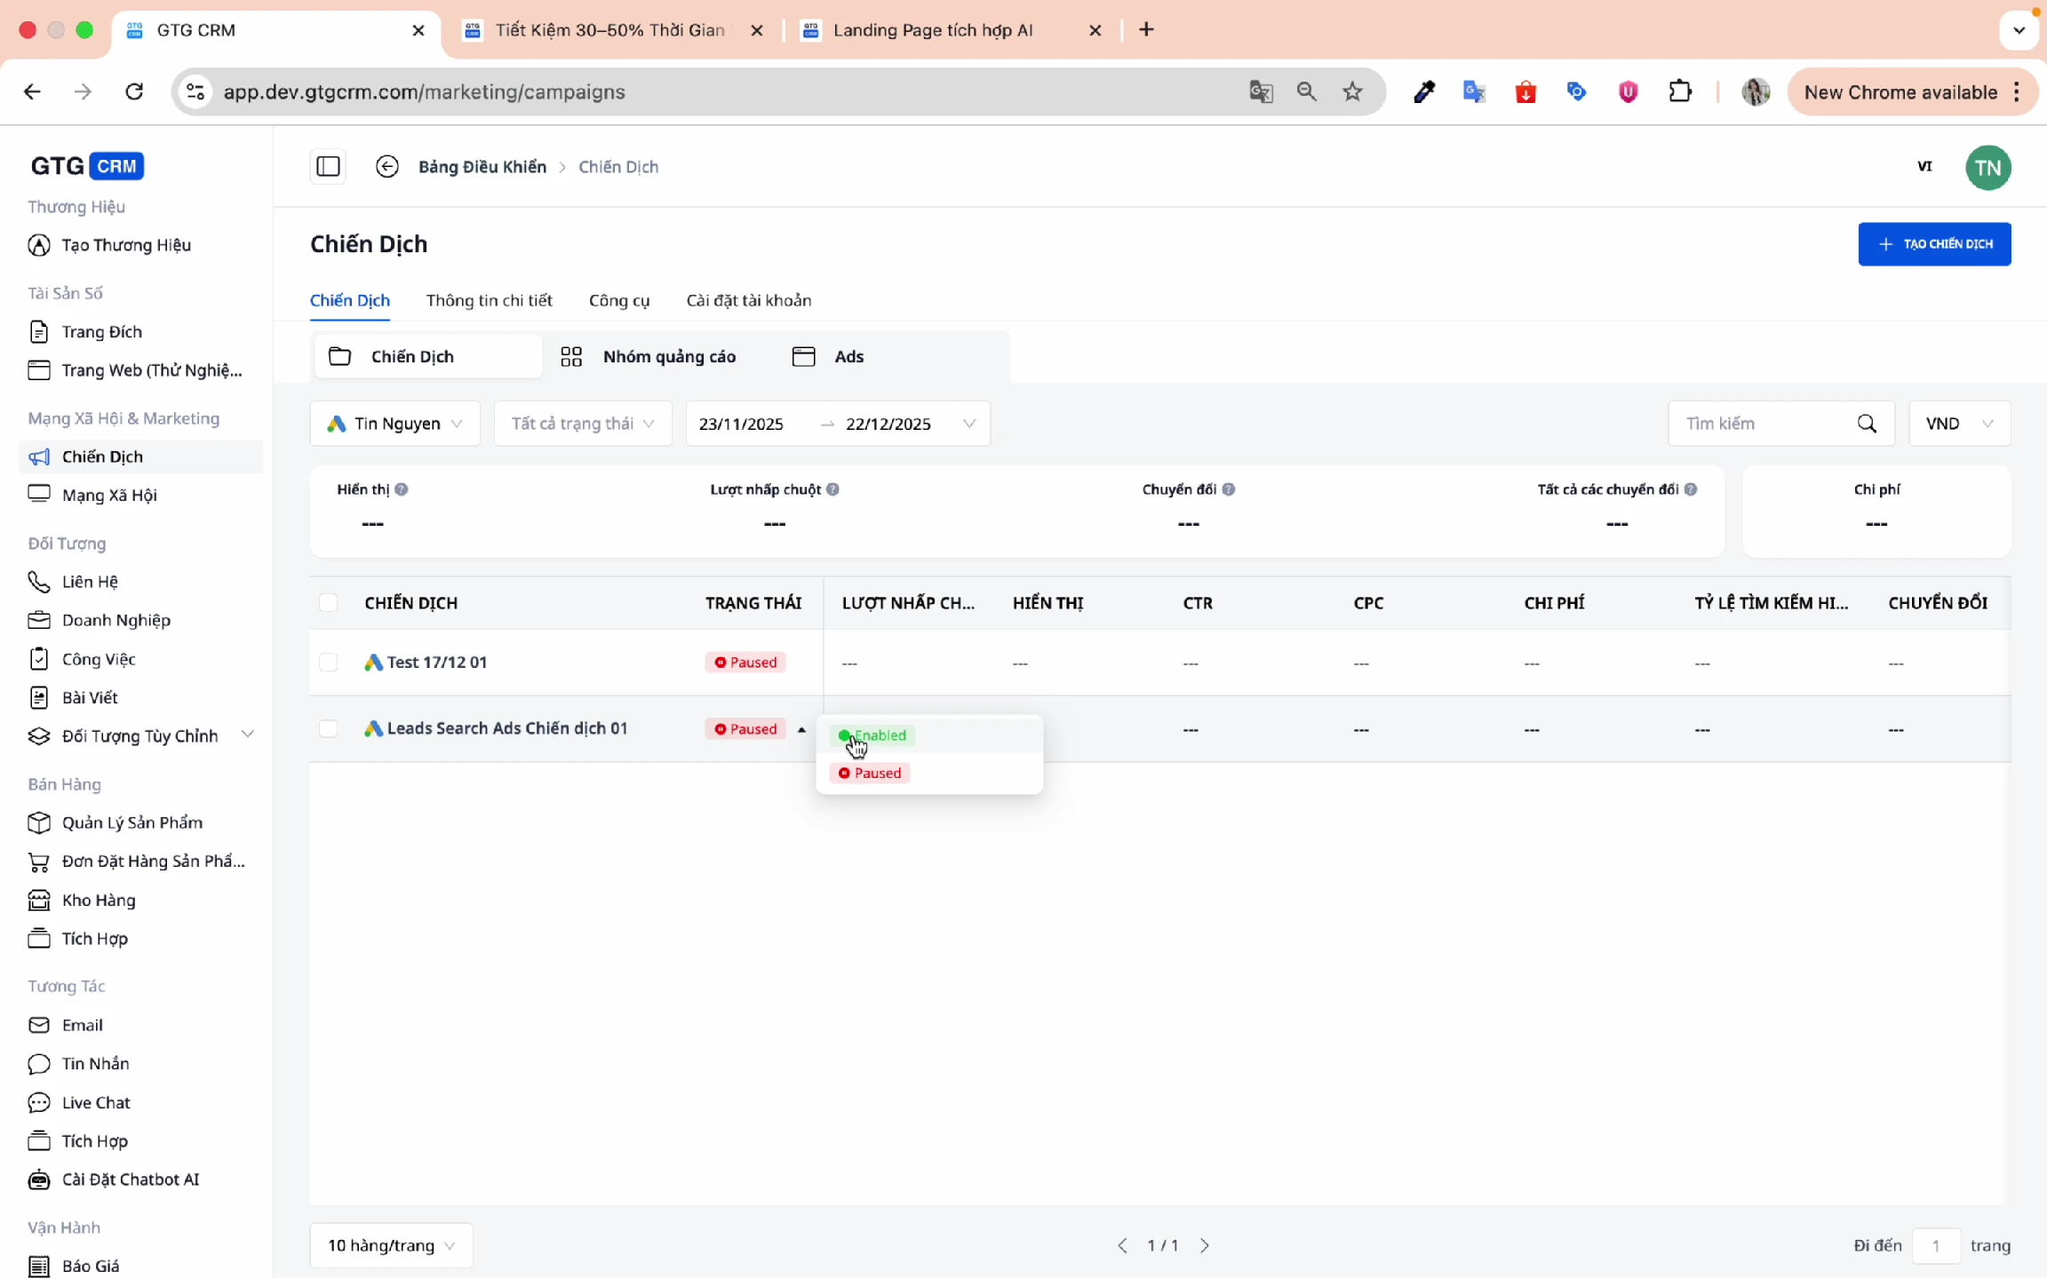Toggle the sidebar collapse icon
Screen dimensions: 2047x1279
(x=328, y=166)
